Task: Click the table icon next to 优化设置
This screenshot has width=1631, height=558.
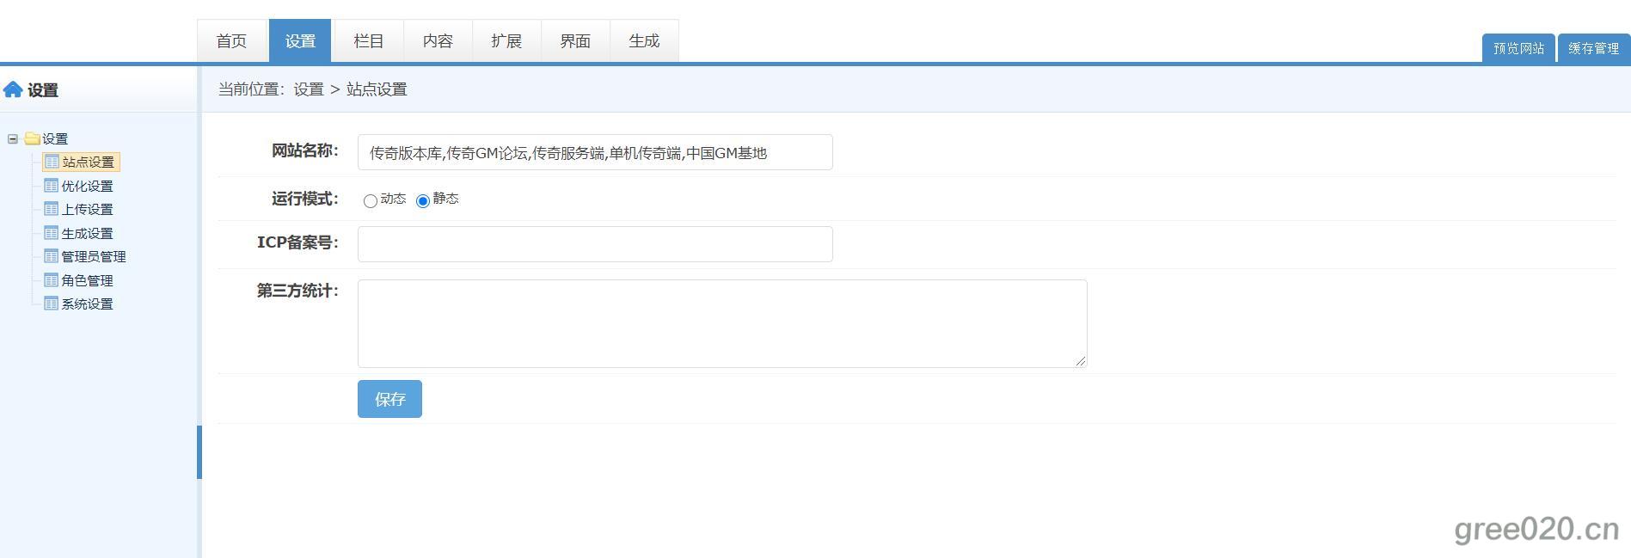Action: tap(52, 186)
